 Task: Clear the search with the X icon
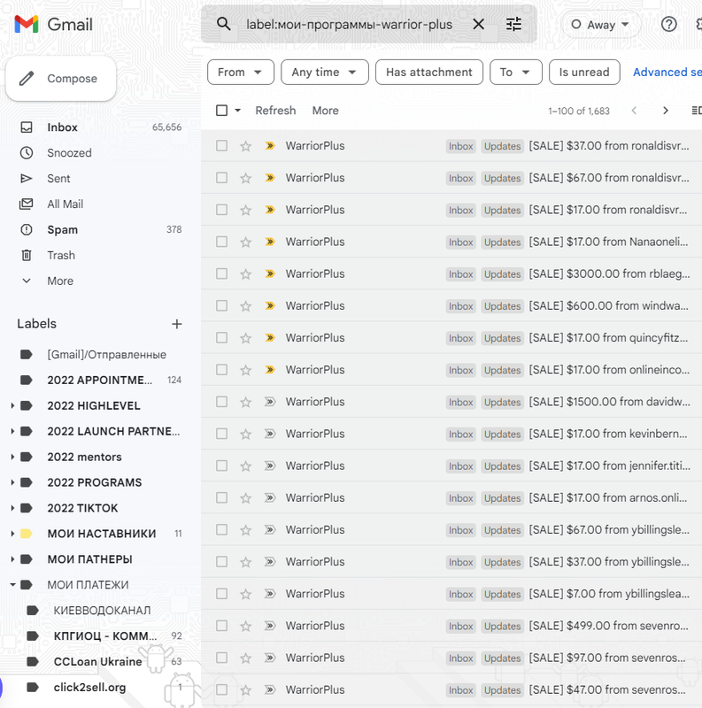[x=478, y=24]
